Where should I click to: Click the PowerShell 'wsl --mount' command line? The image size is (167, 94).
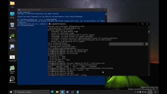point(37,20)
